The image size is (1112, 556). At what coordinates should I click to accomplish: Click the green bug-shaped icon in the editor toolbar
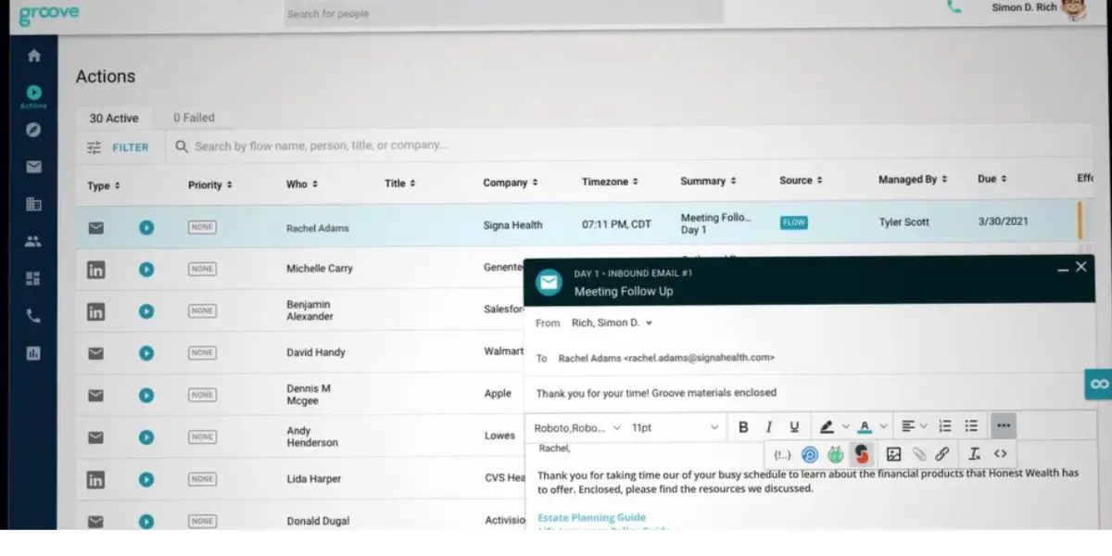(x=836, y=454)
